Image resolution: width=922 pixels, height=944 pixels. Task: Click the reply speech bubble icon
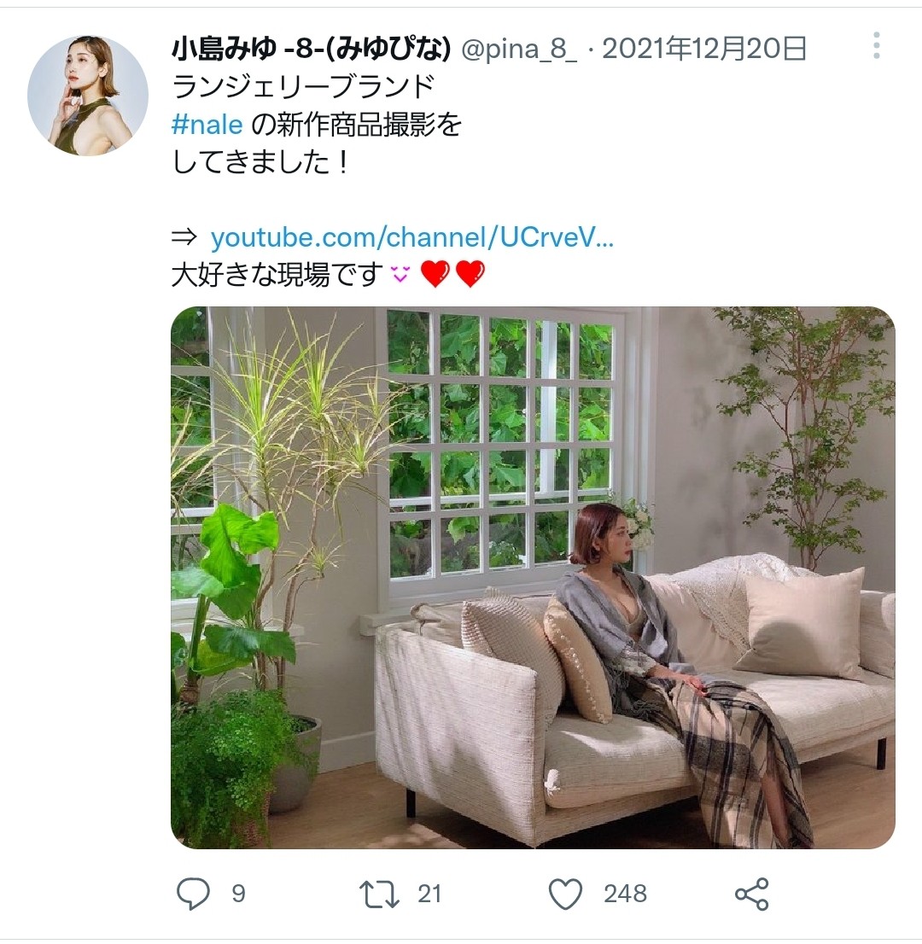pyautogui.click(x=193, y=894)
